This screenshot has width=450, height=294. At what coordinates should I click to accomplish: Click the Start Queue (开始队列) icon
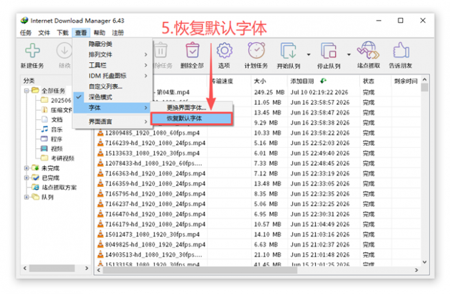click(288, 51)
